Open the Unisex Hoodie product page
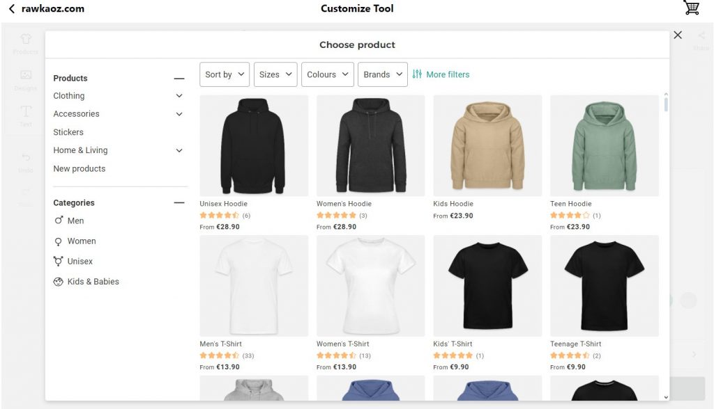 click(254, 145)
